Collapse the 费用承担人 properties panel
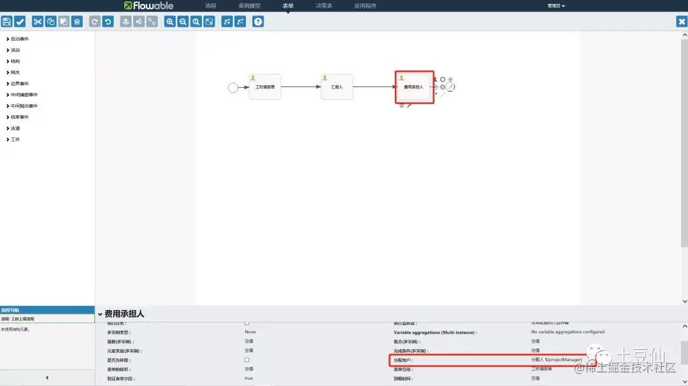Screen dimensions: 688x386 pos(100,314)
